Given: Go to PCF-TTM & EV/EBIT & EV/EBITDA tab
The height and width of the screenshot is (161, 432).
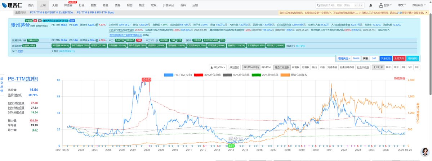Looking at the screenshot, I should [x=52, y=12].
